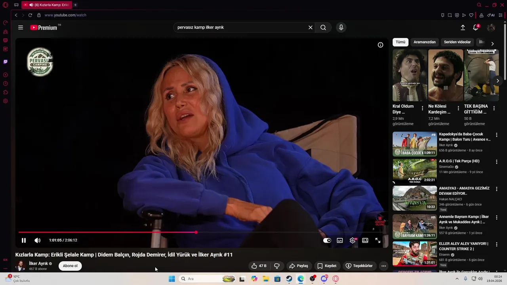
Task: Reload the page
Action: click(30, 15)
